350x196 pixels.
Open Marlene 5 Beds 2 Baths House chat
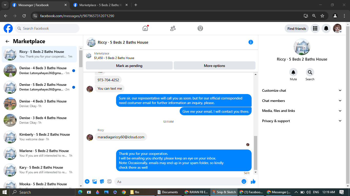[x=39, y=153]
